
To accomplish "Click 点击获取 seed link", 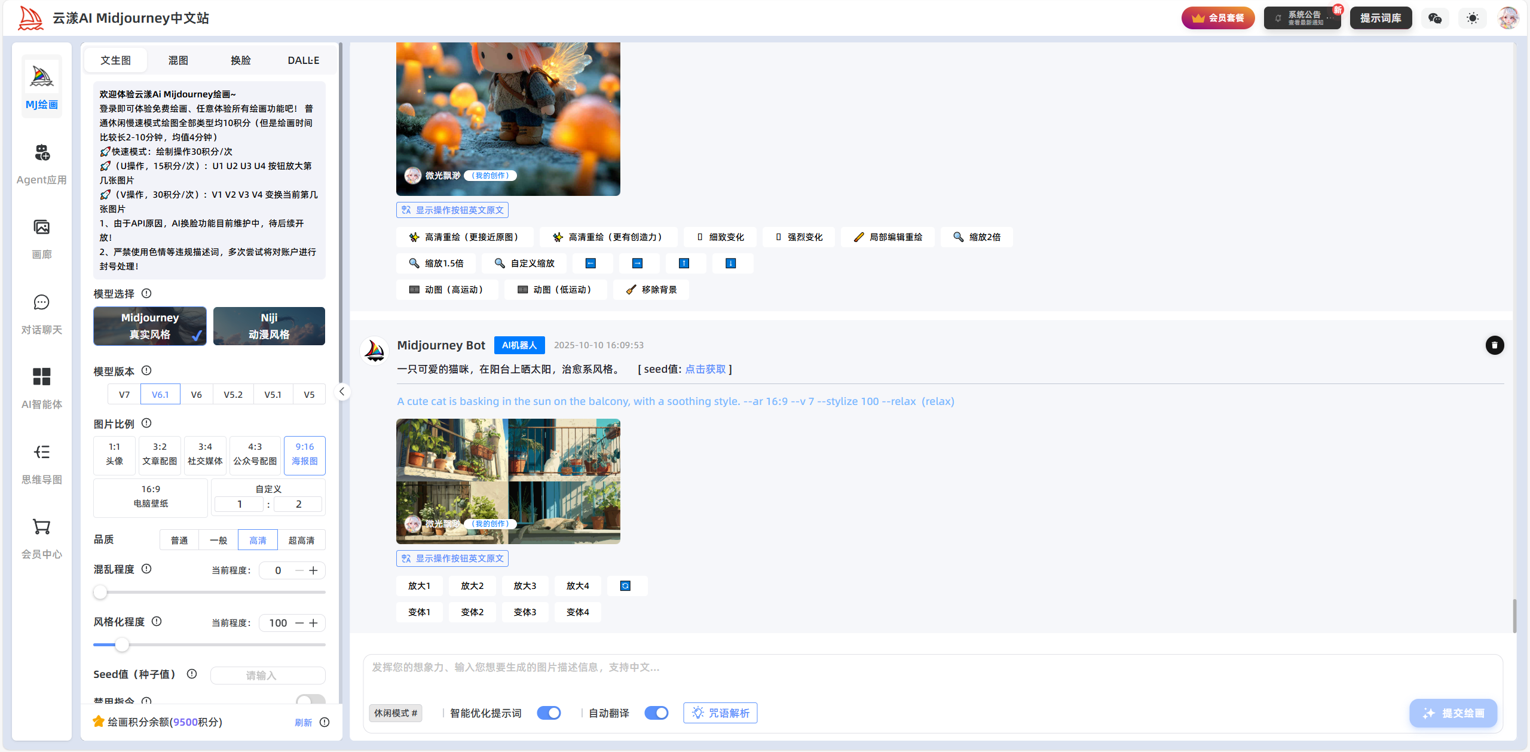I will pyautogui.click(x=705, y=369).
